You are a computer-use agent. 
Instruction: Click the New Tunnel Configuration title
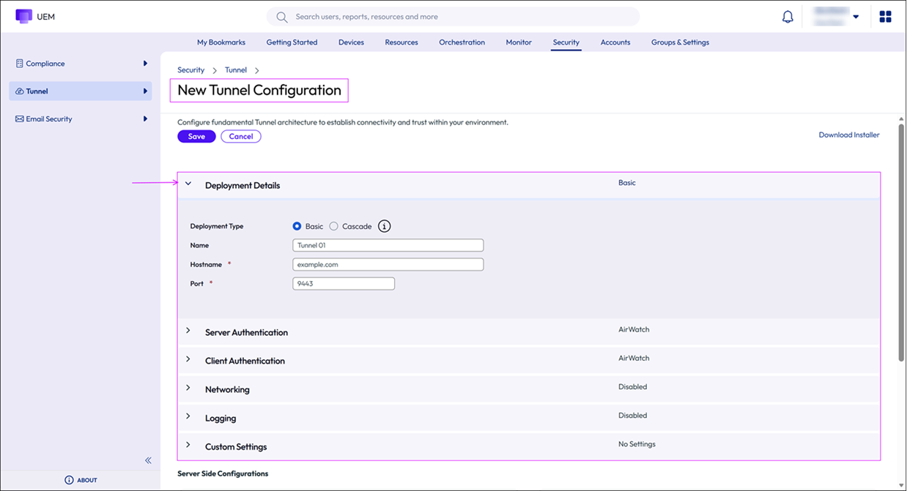point(259,90)
